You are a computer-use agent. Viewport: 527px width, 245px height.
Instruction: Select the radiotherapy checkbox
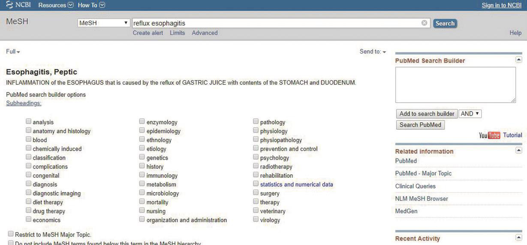tap(256, 166)
